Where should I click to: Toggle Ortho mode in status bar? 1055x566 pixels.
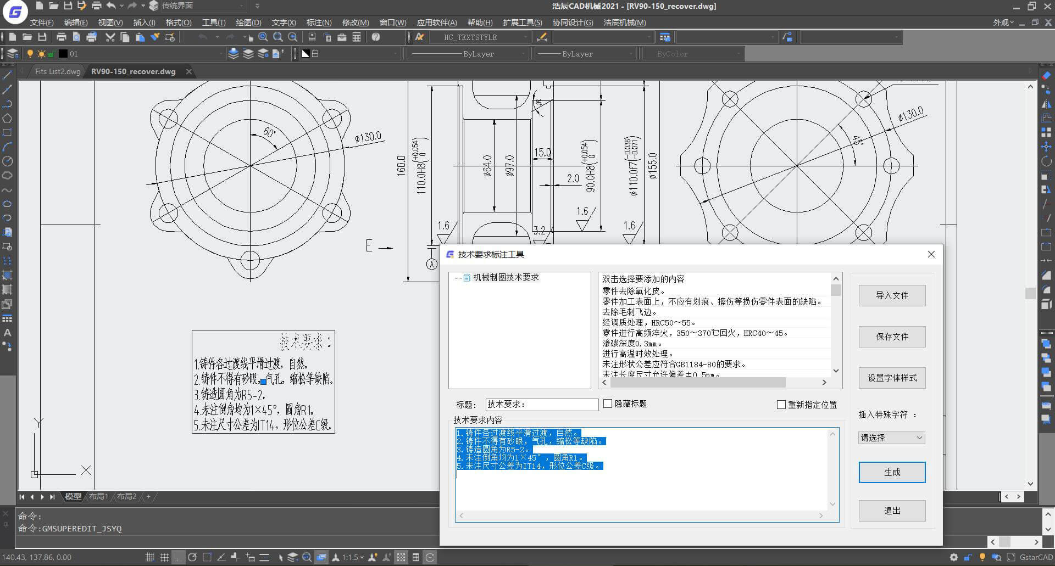[178, 557]
